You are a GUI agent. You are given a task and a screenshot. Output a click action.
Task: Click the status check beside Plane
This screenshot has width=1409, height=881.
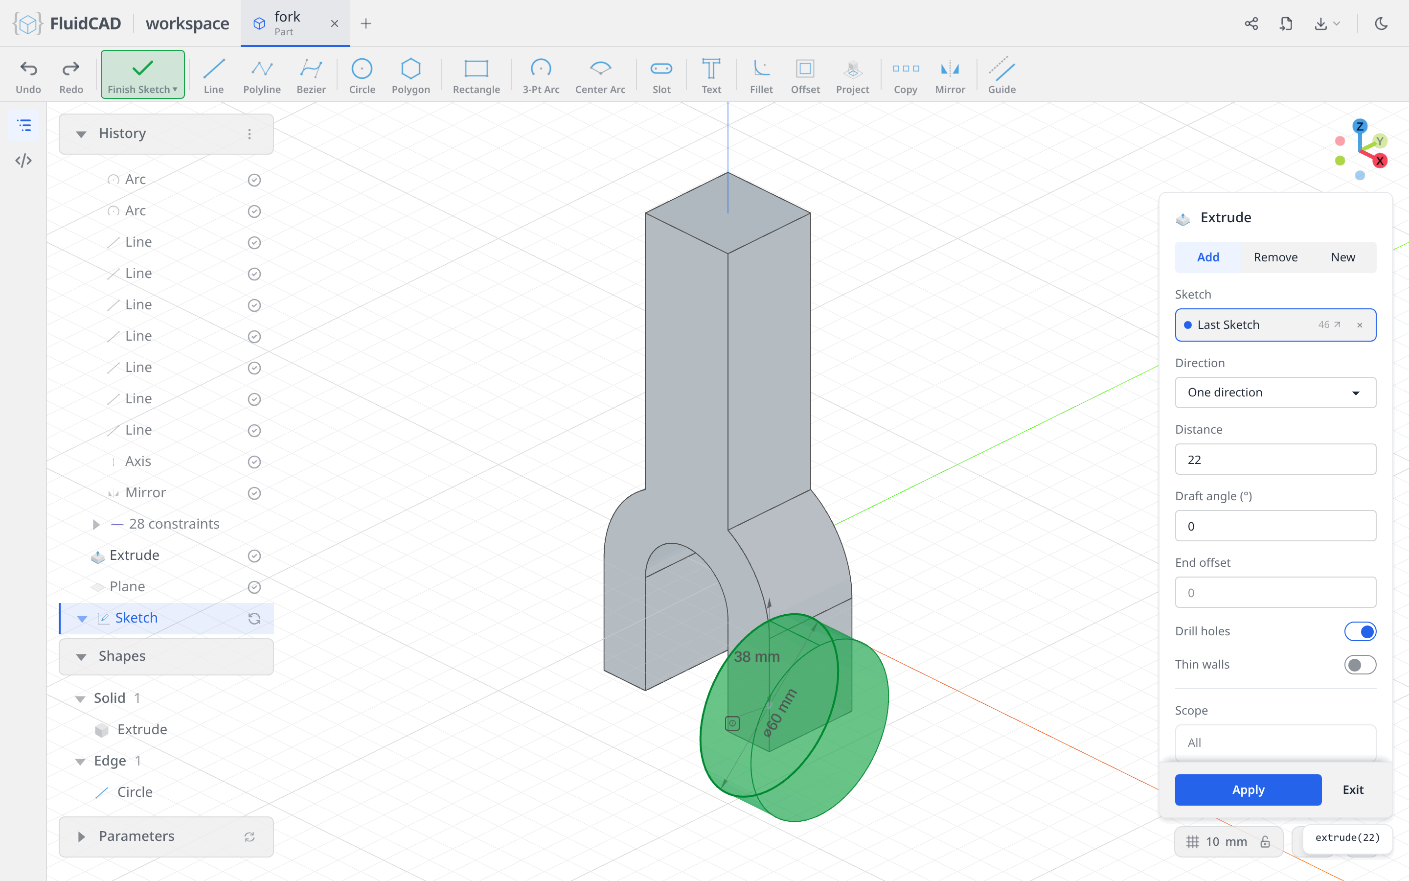click(254, 587)
